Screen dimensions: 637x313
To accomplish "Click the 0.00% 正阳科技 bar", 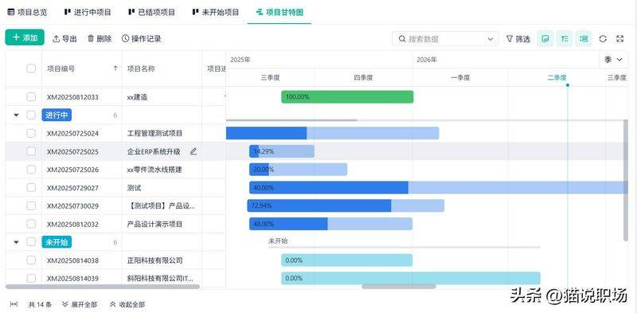I will (346, 260).
